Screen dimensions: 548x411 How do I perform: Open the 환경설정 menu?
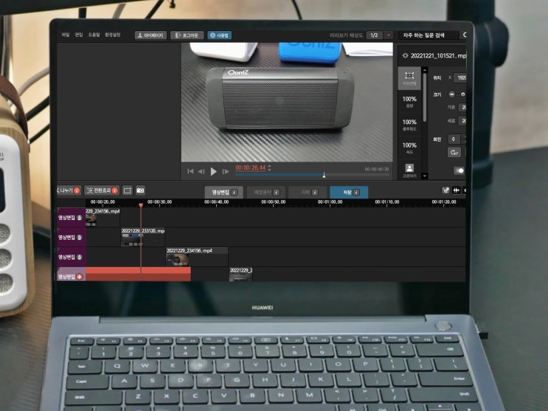tap(113, 35)
